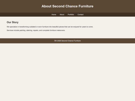Click the '2026 Second Chance Furniture' footer text

pyautogui.click(x=67, y=41)
